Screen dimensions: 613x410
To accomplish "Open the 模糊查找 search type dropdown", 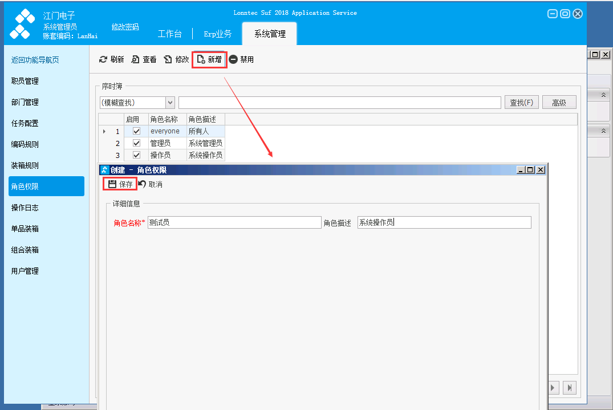I will point(170,103).
